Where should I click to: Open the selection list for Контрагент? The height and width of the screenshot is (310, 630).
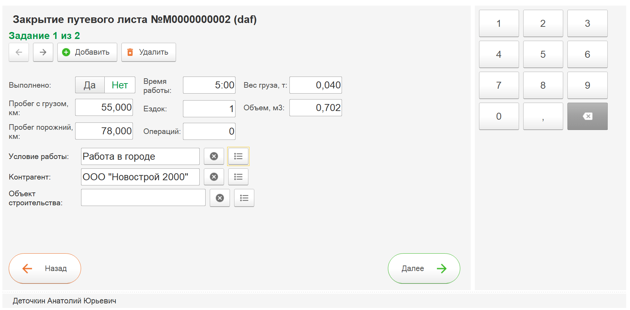[x=238, y=177]
